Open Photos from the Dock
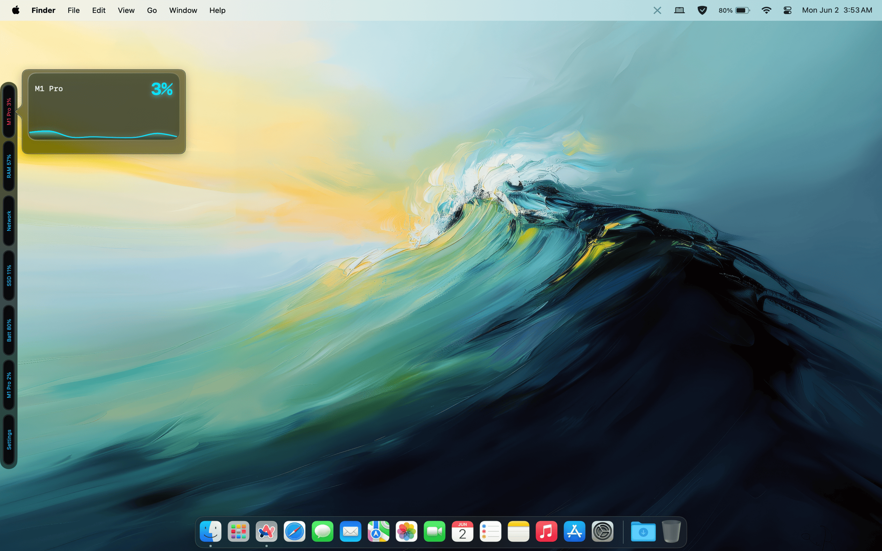Image resolution: width=882 pixels, height=551 pixels. 406,531
